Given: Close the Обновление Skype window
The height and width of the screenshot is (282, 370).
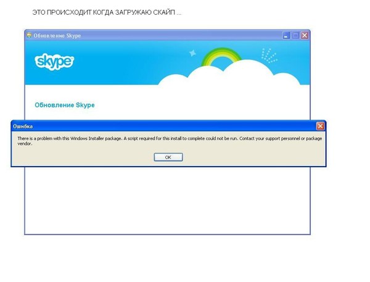Looking at the screenshot, I should [305, 35].
